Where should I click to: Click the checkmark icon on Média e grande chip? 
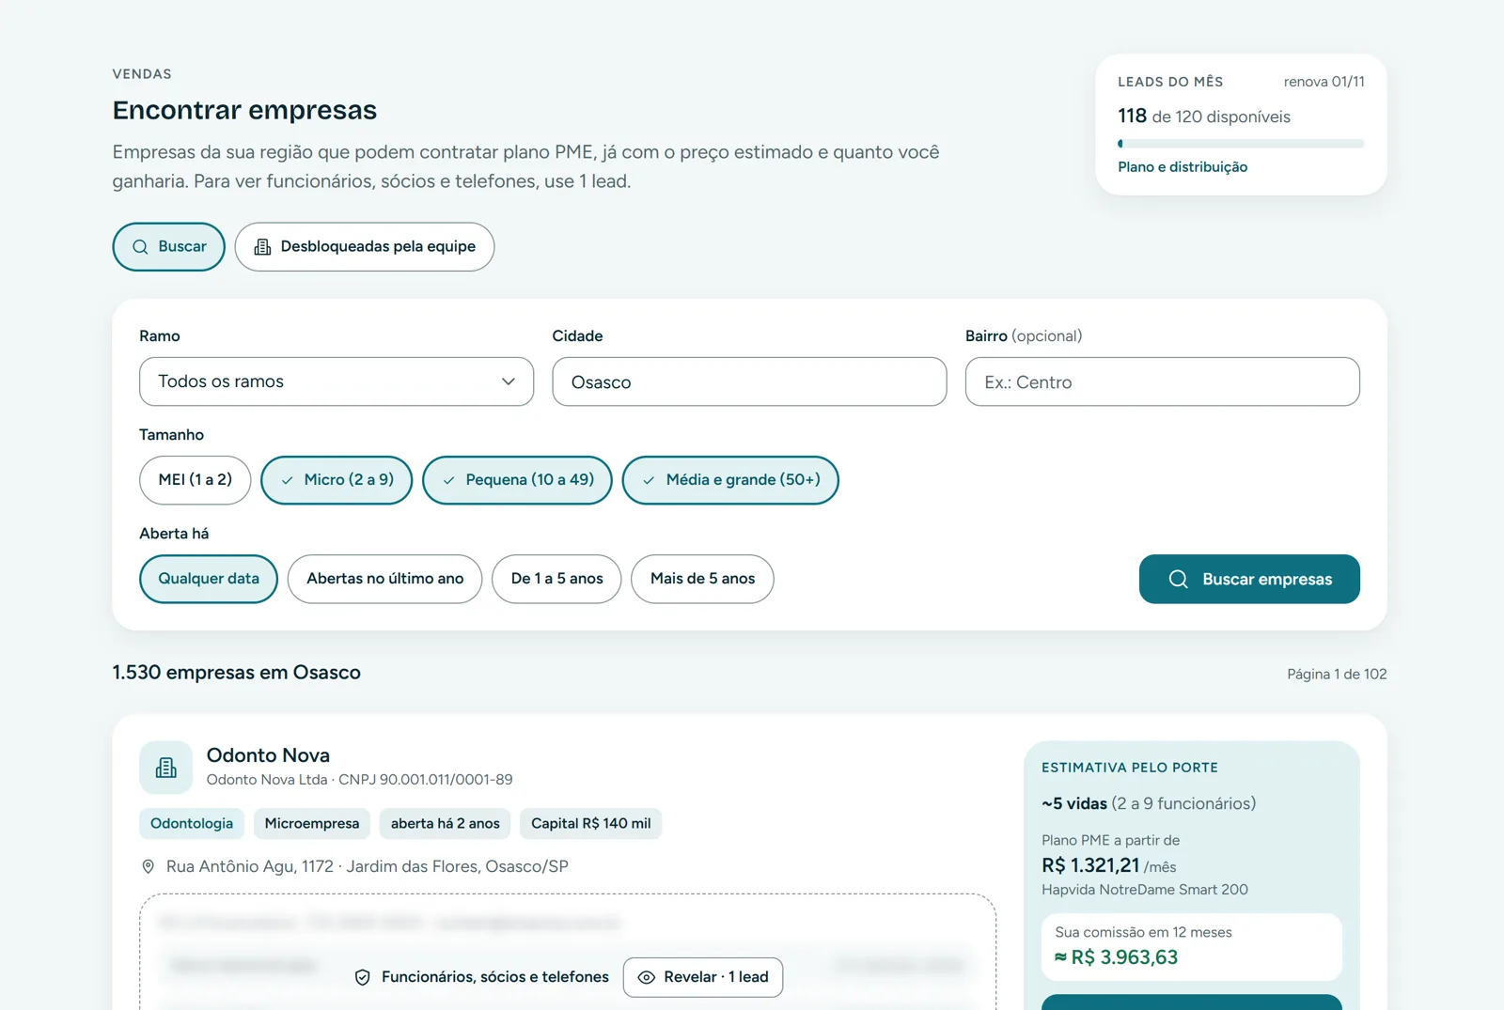(x=649, y=480)
